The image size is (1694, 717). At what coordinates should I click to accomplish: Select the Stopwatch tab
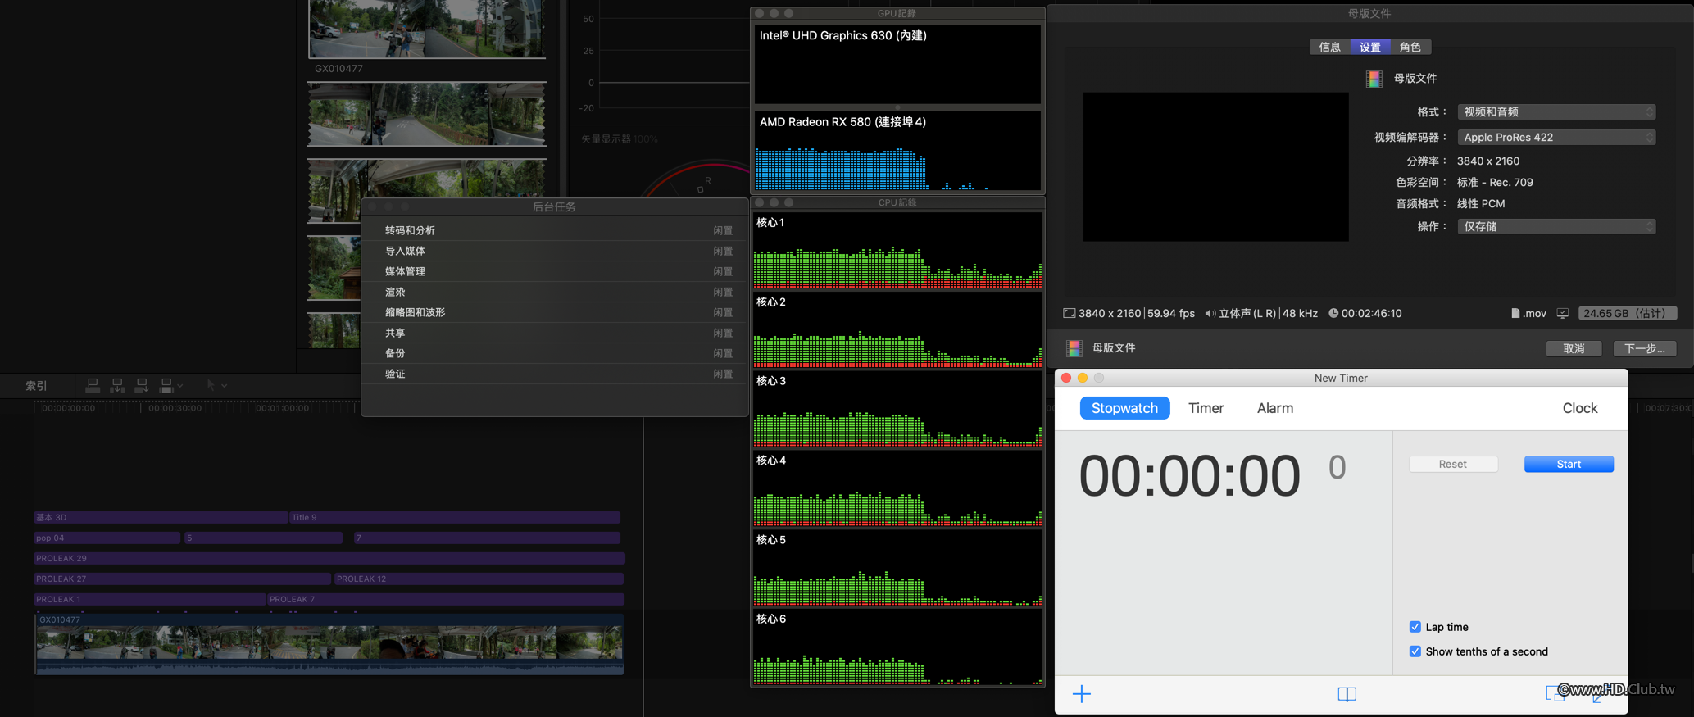(x=1124, y=408)
